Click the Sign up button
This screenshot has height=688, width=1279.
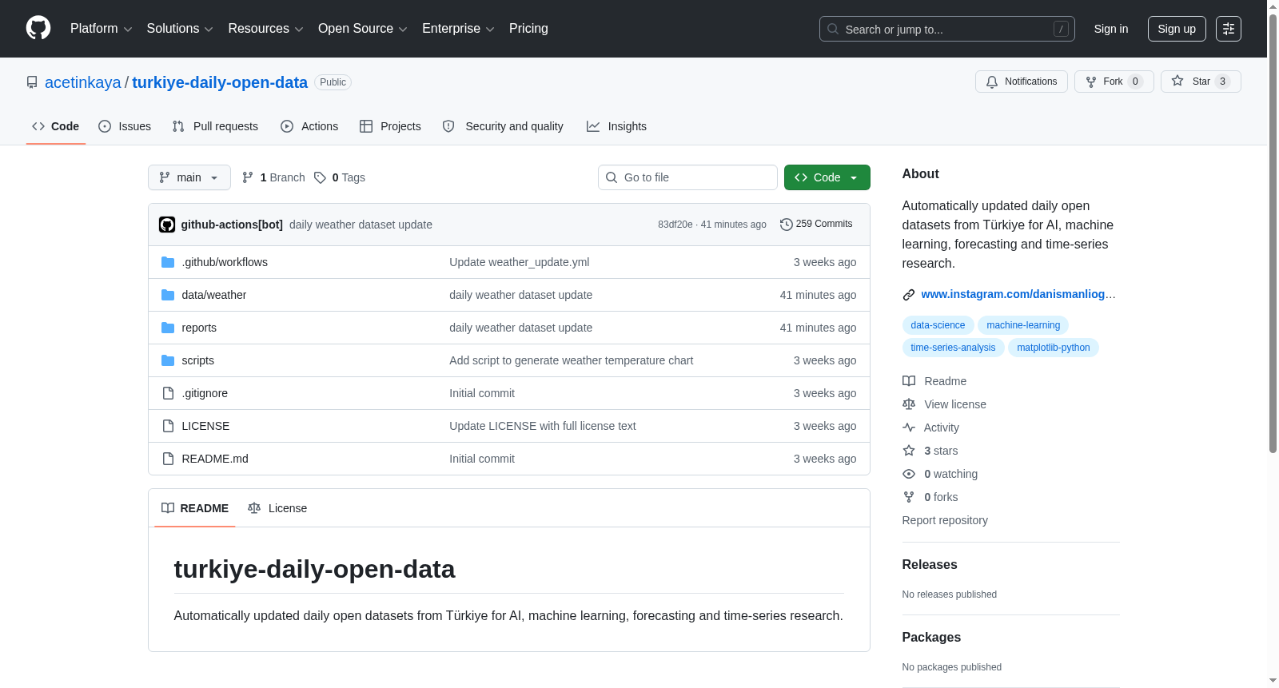(x=1177, y=29)
